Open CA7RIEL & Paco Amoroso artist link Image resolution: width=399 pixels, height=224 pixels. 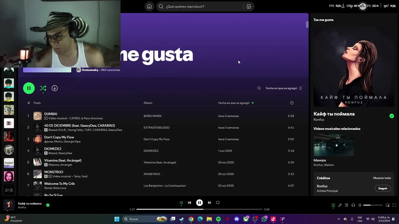click(86, 118)
